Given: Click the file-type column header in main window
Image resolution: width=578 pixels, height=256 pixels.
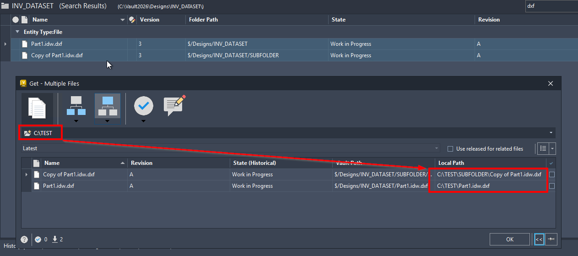Looking at the screenshot, I should (x=24, y=20).
